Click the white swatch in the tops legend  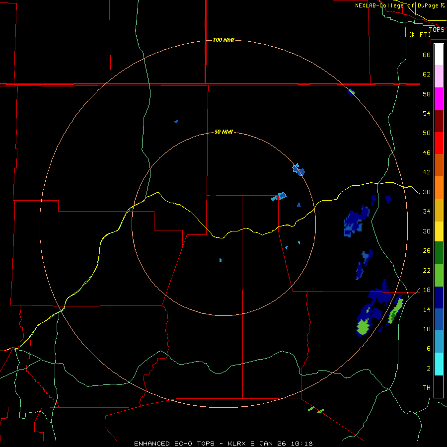tap(439, 55)
